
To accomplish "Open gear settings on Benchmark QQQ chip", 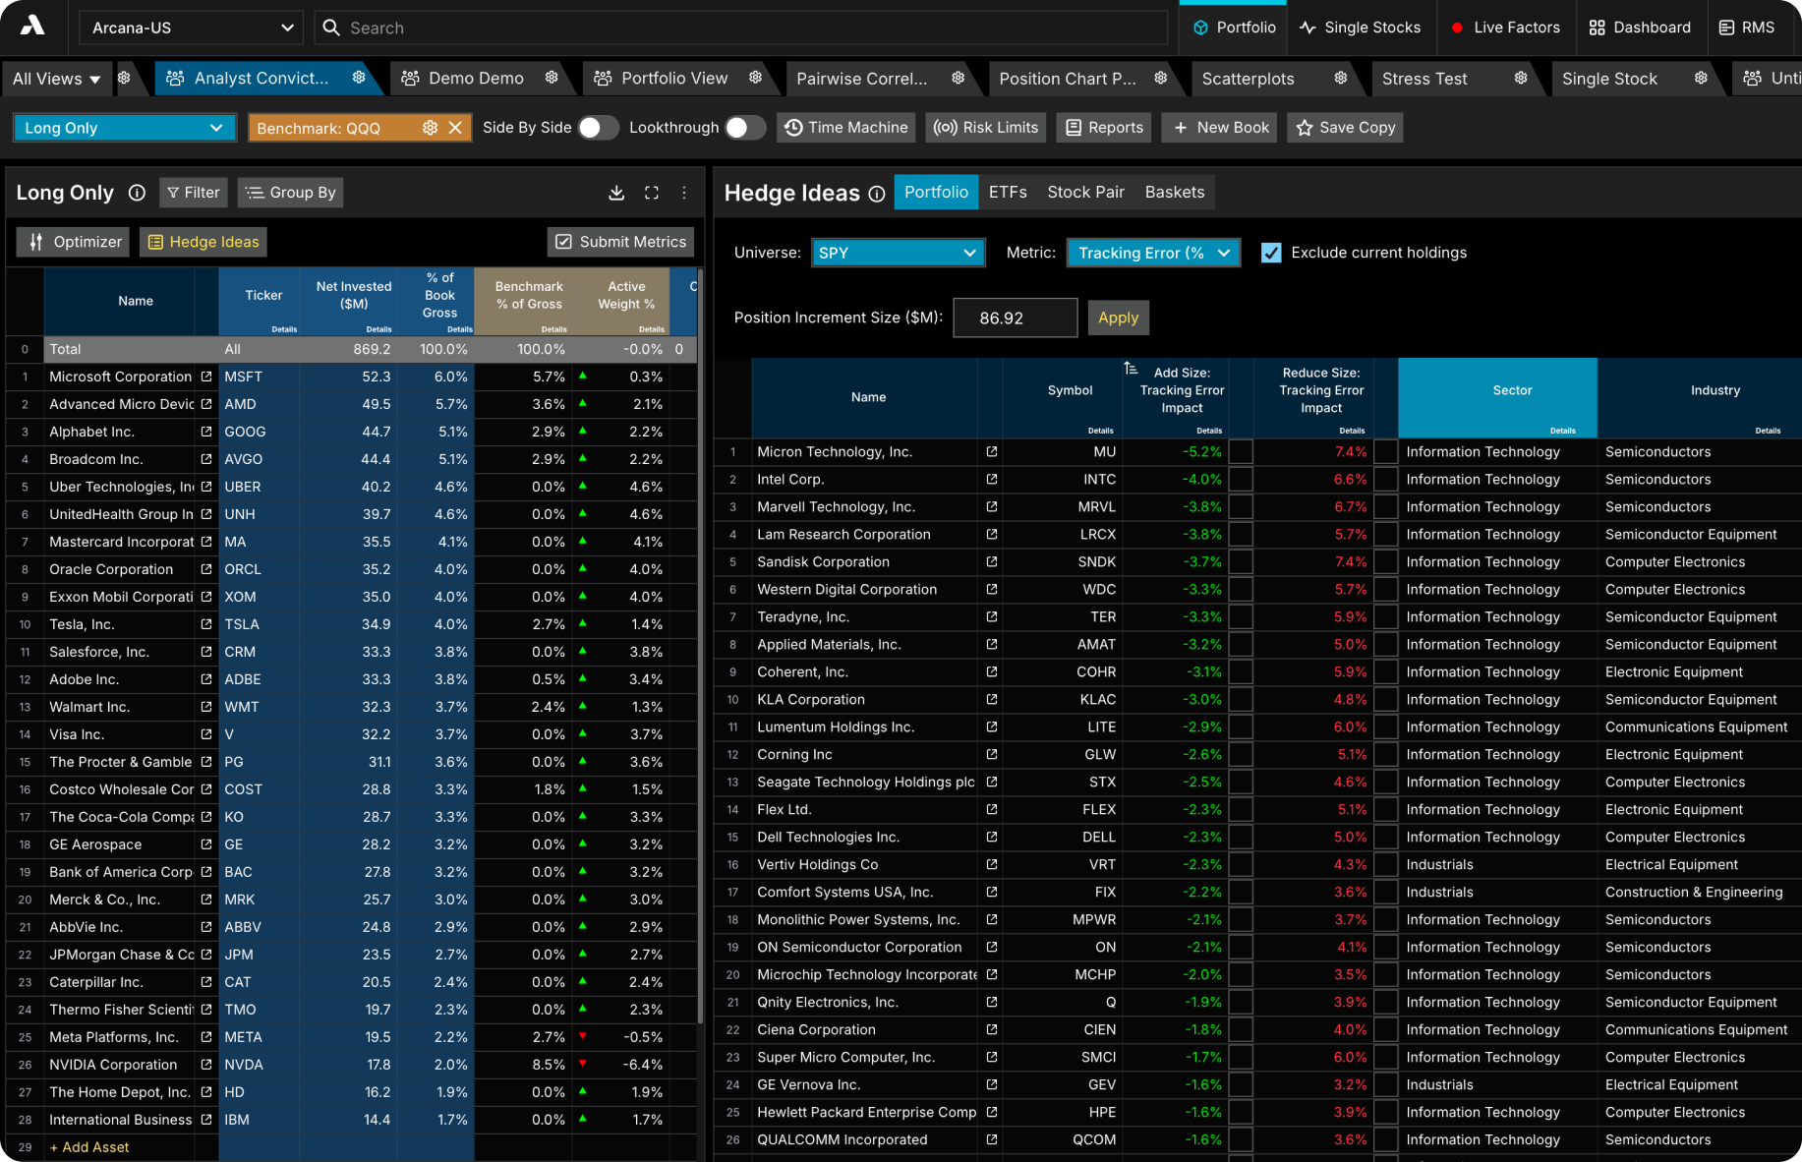I will pyautogui.click(x=430, y=128).
